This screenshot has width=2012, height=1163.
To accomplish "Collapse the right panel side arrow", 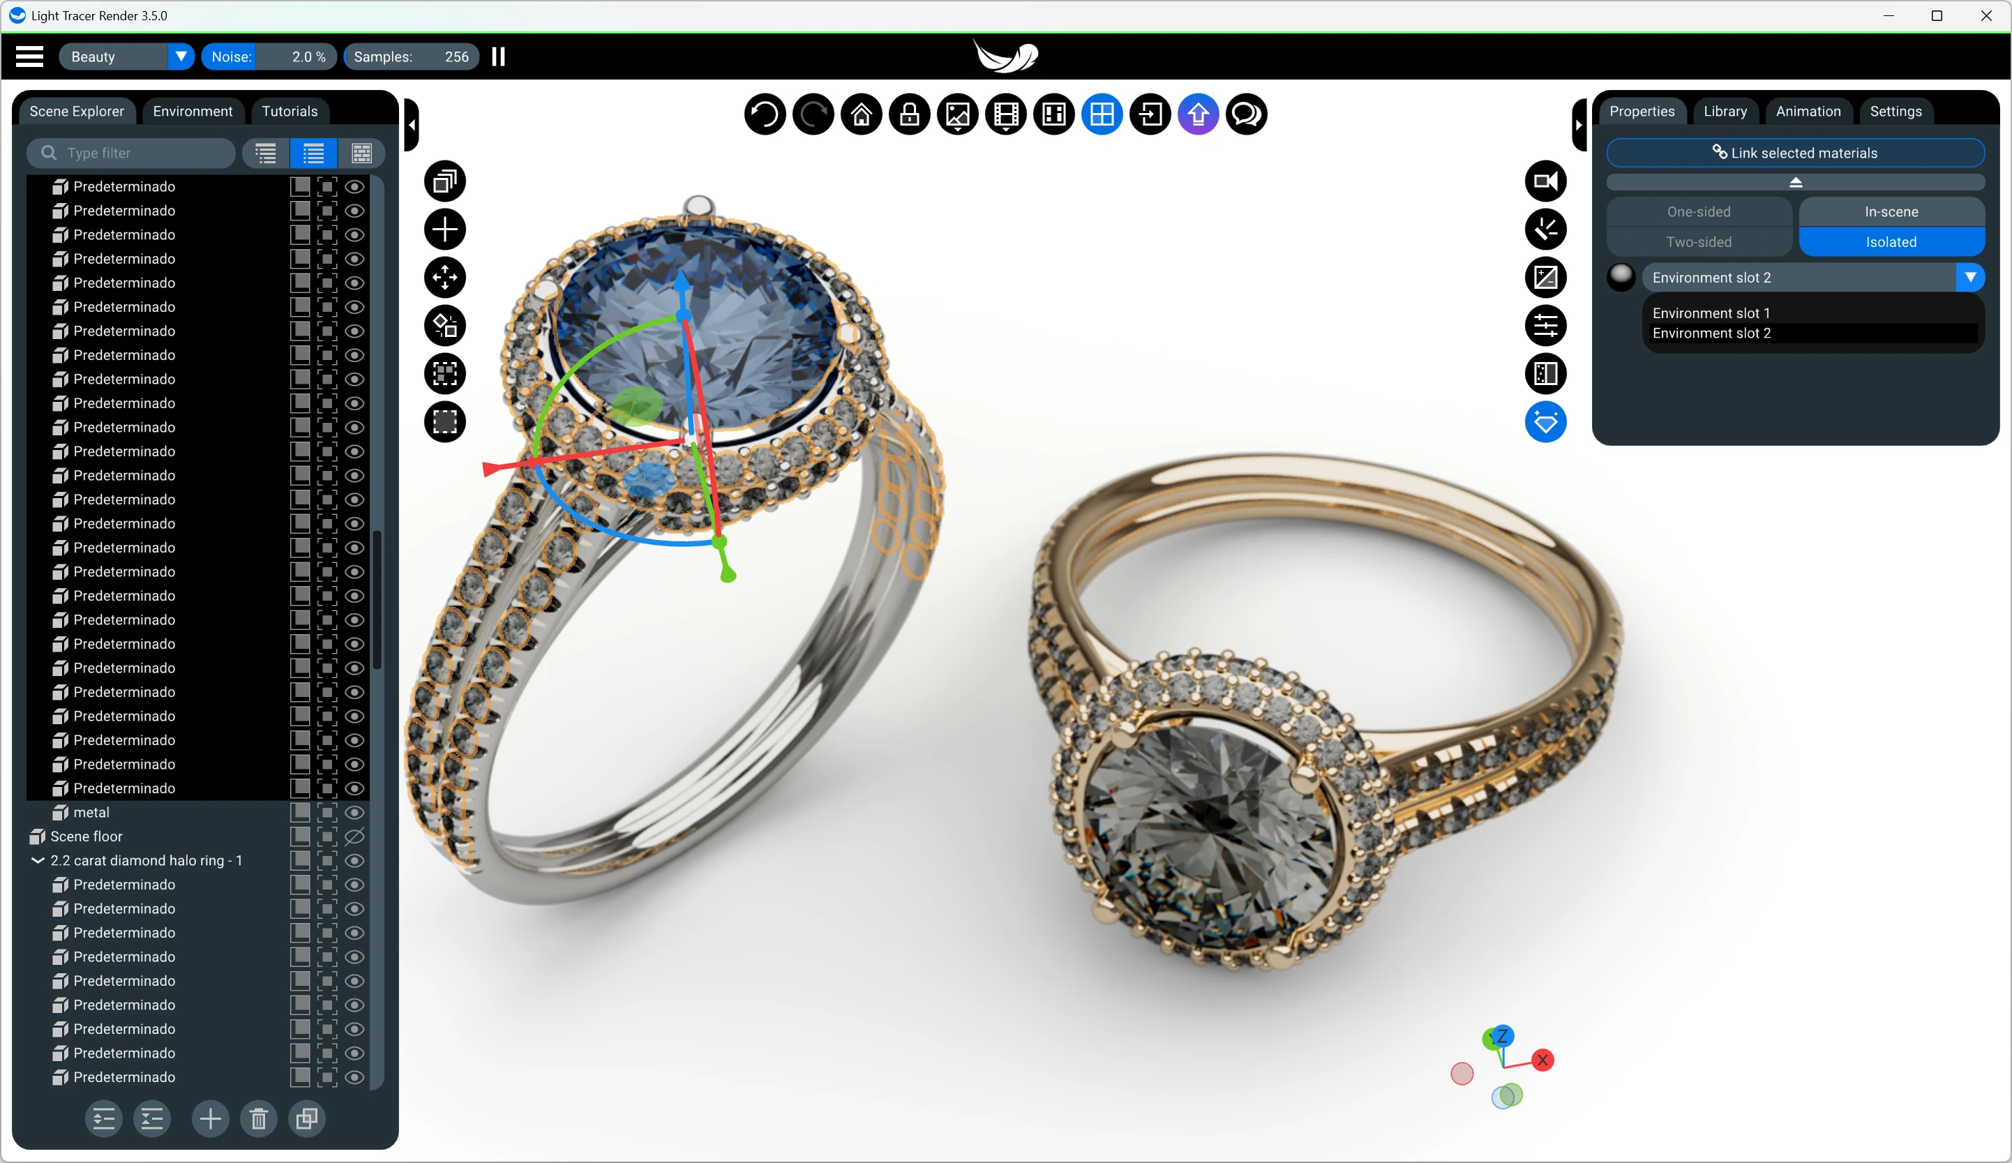I will pos(1579,124).
